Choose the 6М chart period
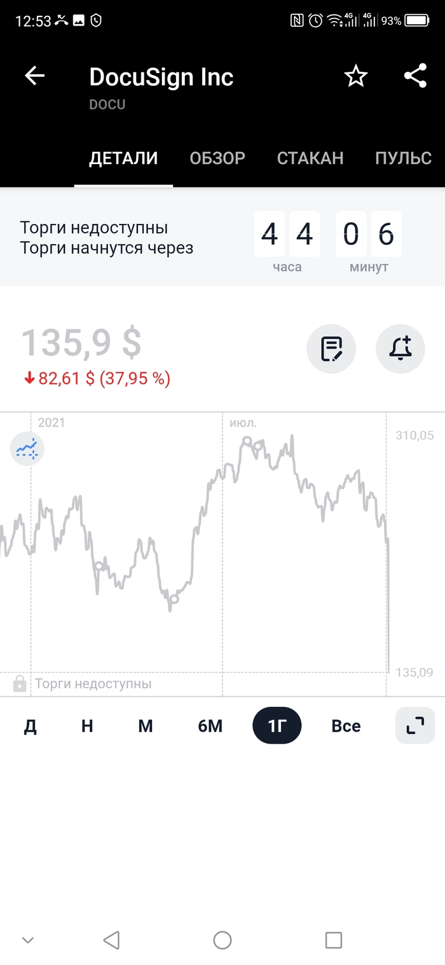The image size is (445, 965). point(210,726)
